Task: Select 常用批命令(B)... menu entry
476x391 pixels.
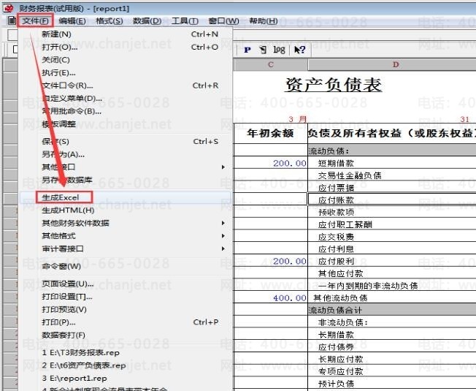Action: point(126,111)
